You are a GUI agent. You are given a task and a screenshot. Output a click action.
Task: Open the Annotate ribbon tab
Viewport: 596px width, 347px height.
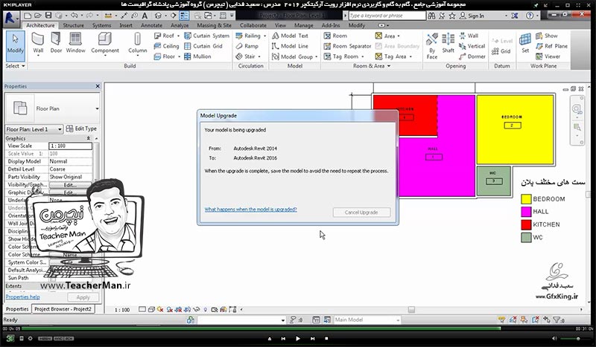[151, 25]
